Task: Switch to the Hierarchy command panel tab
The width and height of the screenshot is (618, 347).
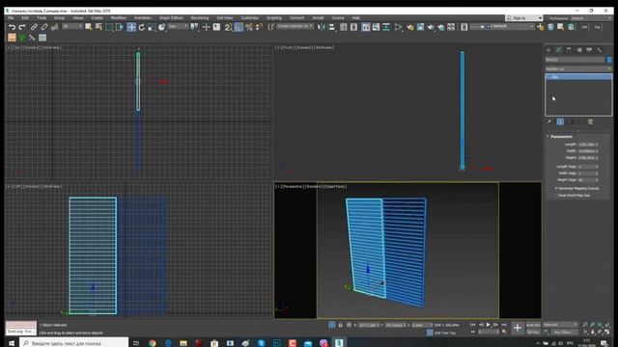Action: pos(569,50)
